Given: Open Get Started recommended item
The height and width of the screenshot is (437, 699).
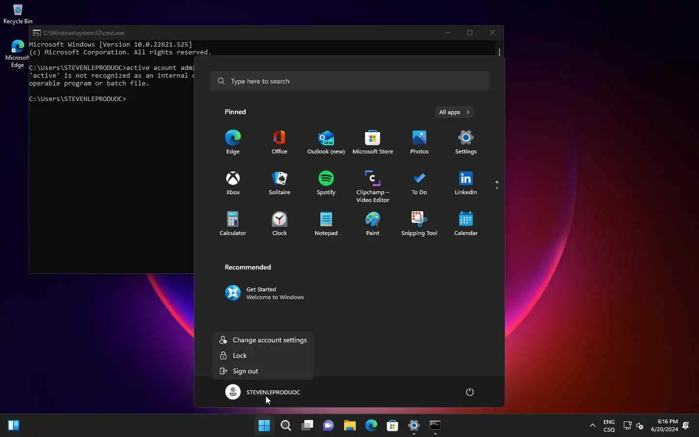Looking at the screenshot, I should click(x=265, y=293).
